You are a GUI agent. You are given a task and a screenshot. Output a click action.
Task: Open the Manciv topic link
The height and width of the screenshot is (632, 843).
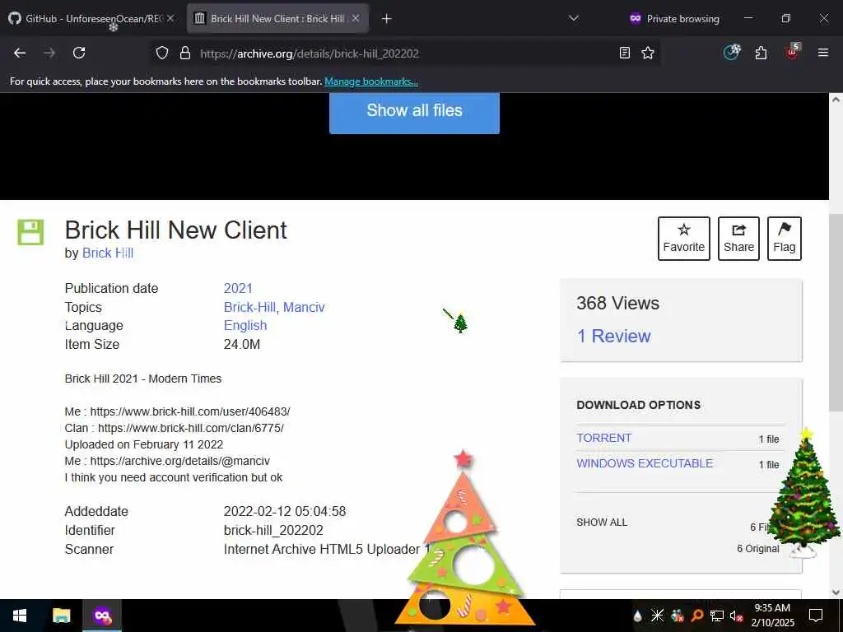(x=305, y=308)
